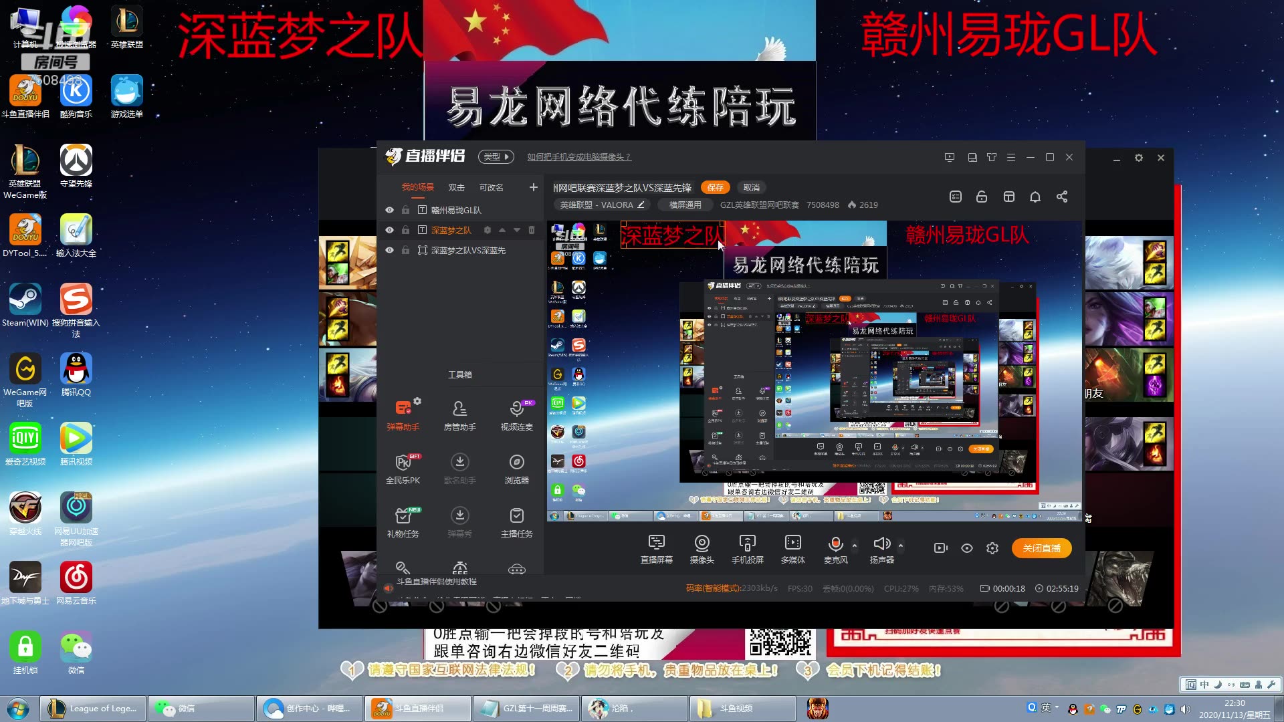Open the share icon in stream header

[1061, 197]
